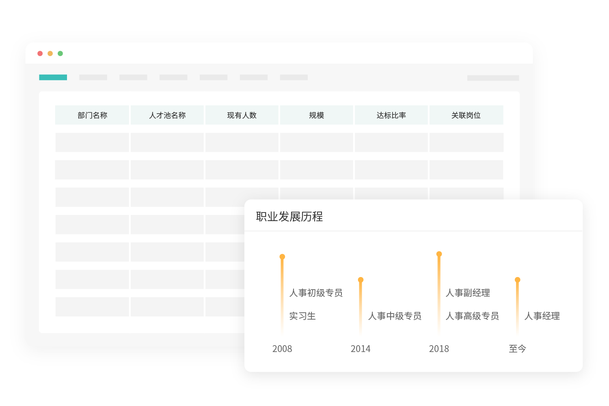Image resolution: width=609 pixels, height=406 pixels.
Task: Select the 2018 timeline marker dot
Action: point(439,254)
